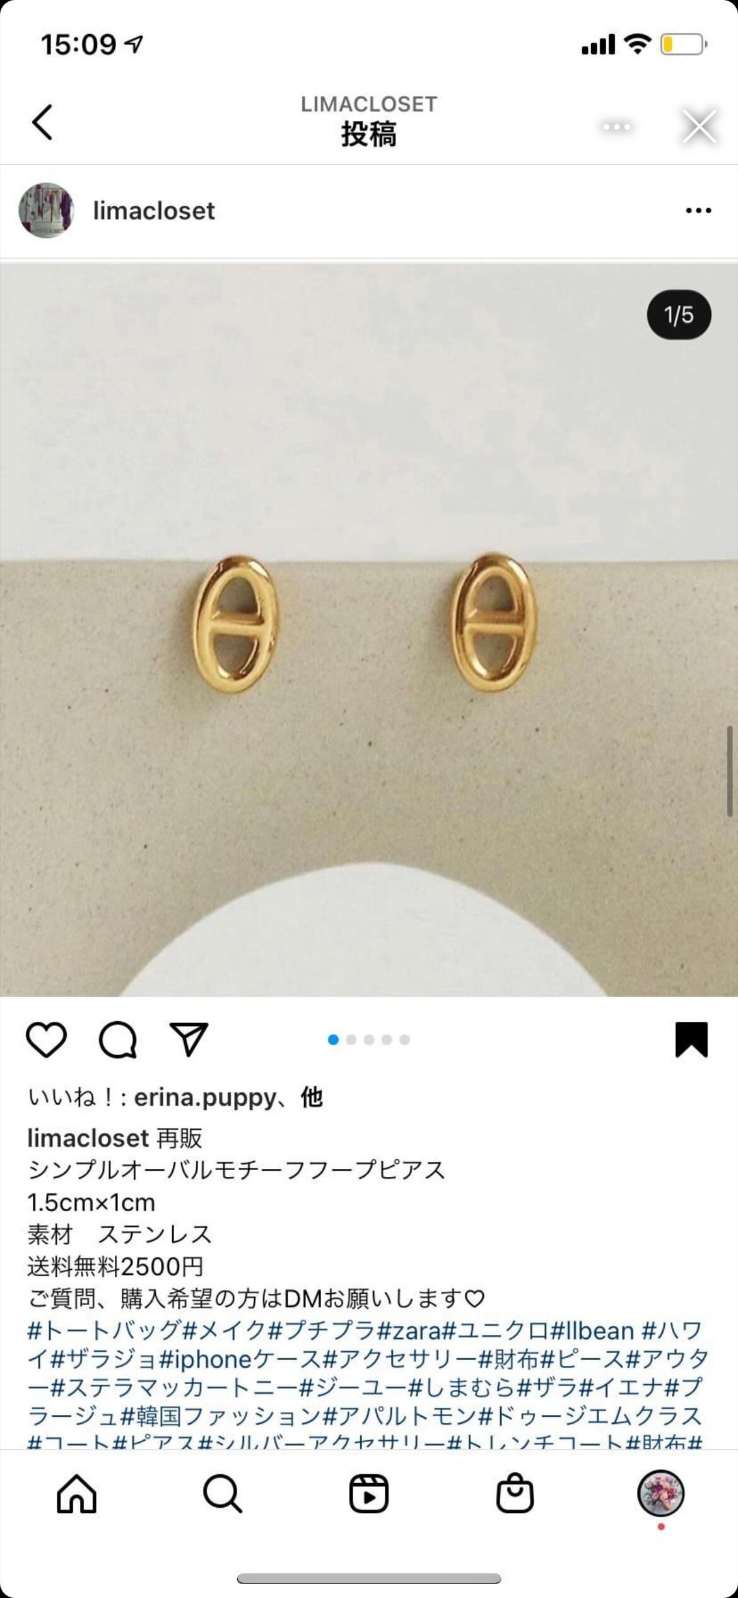This screenshot has width=738, height=1598.
Task: Open your profile avatar tab
Action: pos(660,1493)
